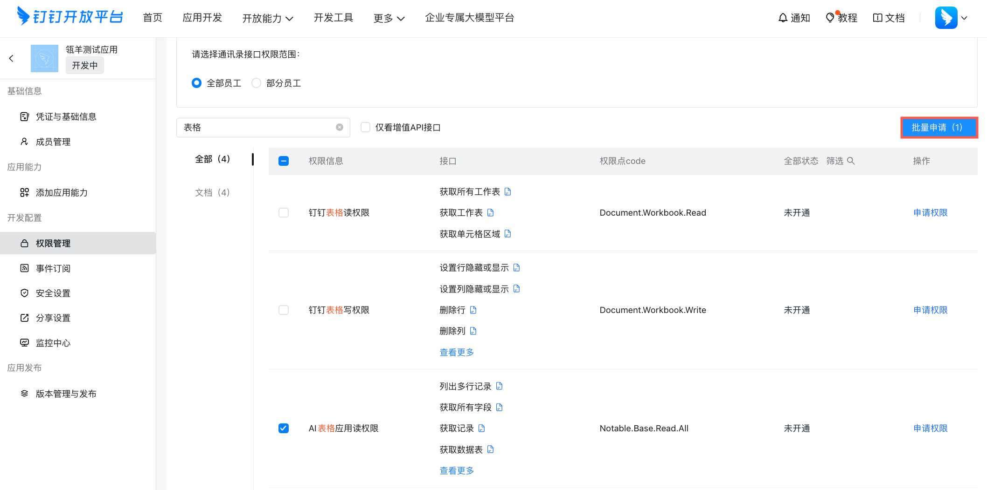Open the account dropdown arrow
Viewport: 987px width, 490px height.
(964, 18)
